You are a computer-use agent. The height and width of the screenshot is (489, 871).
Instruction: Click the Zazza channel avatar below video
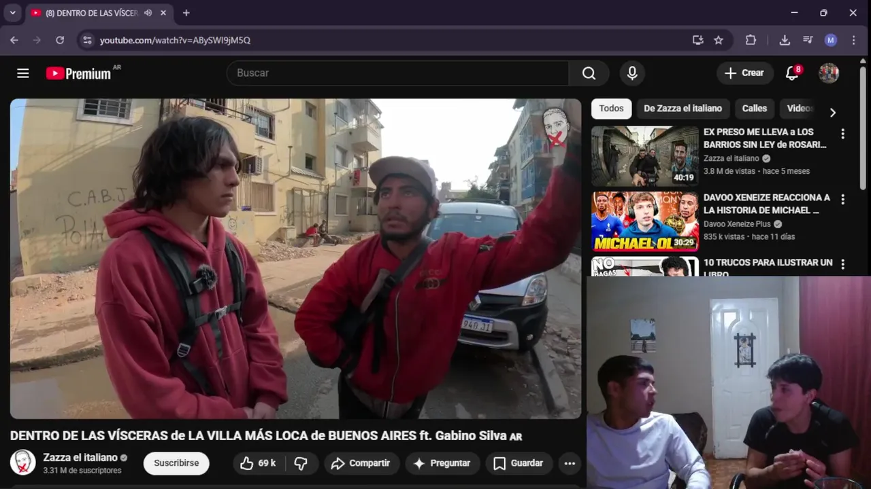(22, 463)
